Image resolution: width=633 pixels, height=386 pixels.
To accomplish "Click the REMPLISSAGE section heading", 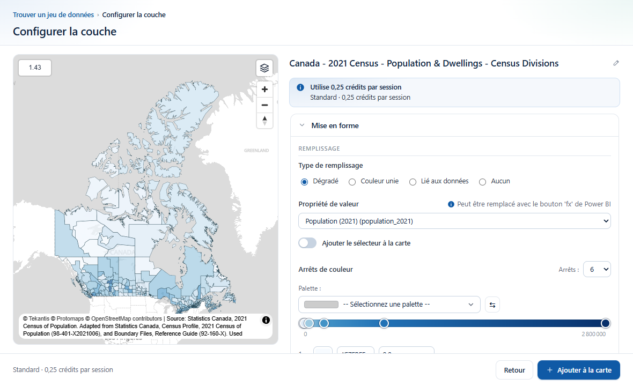I will point(319,149).
